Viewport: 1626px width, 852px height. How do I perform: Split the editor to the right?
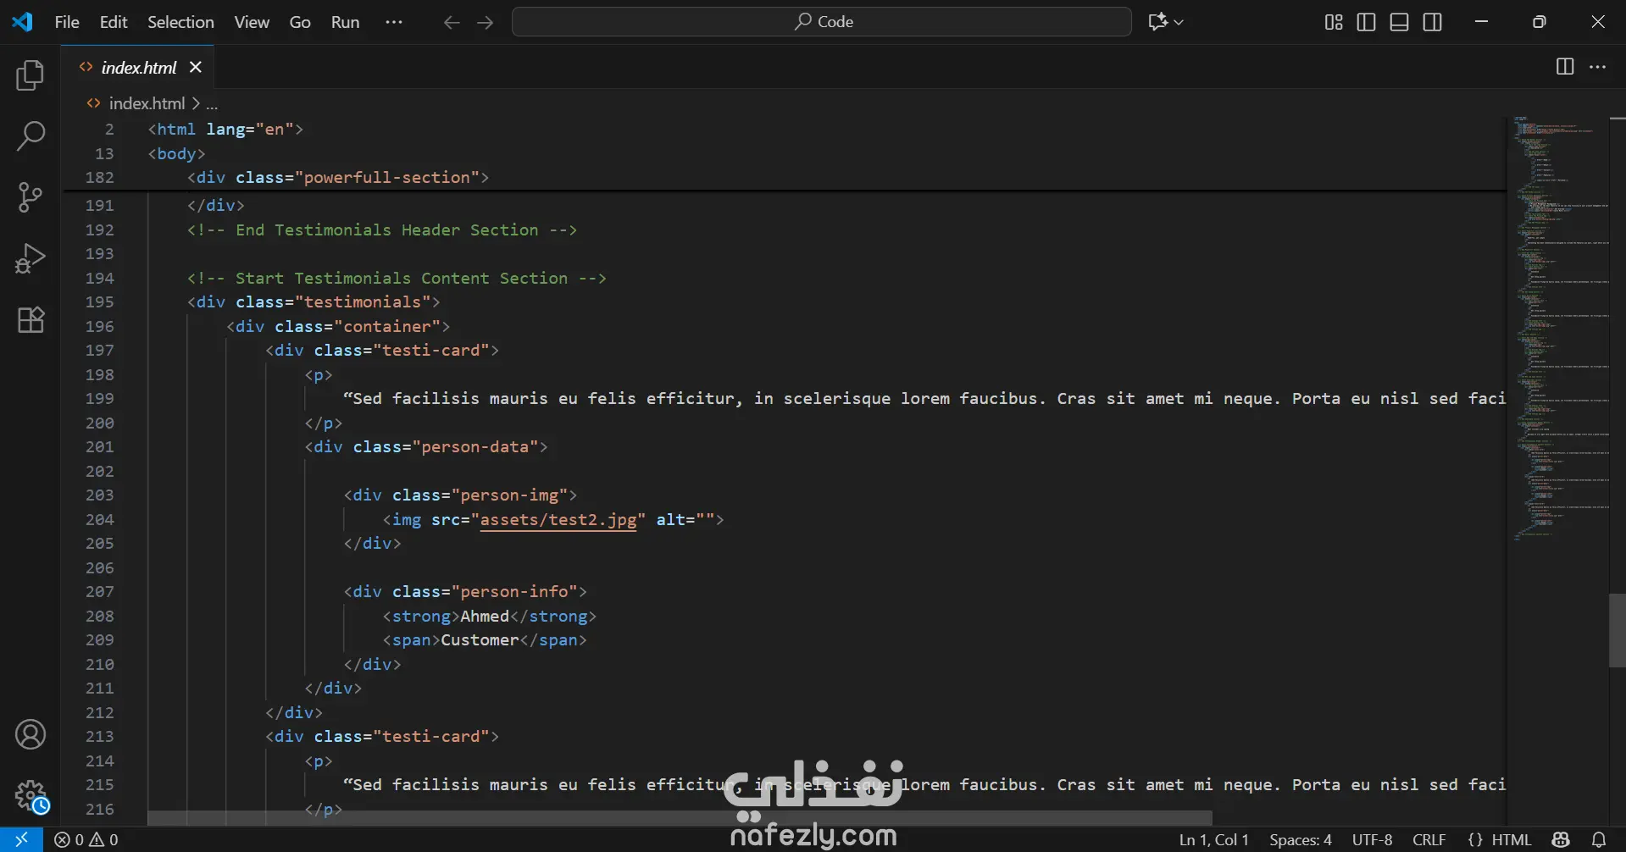pyautogui.click(x=1565, y=67)
